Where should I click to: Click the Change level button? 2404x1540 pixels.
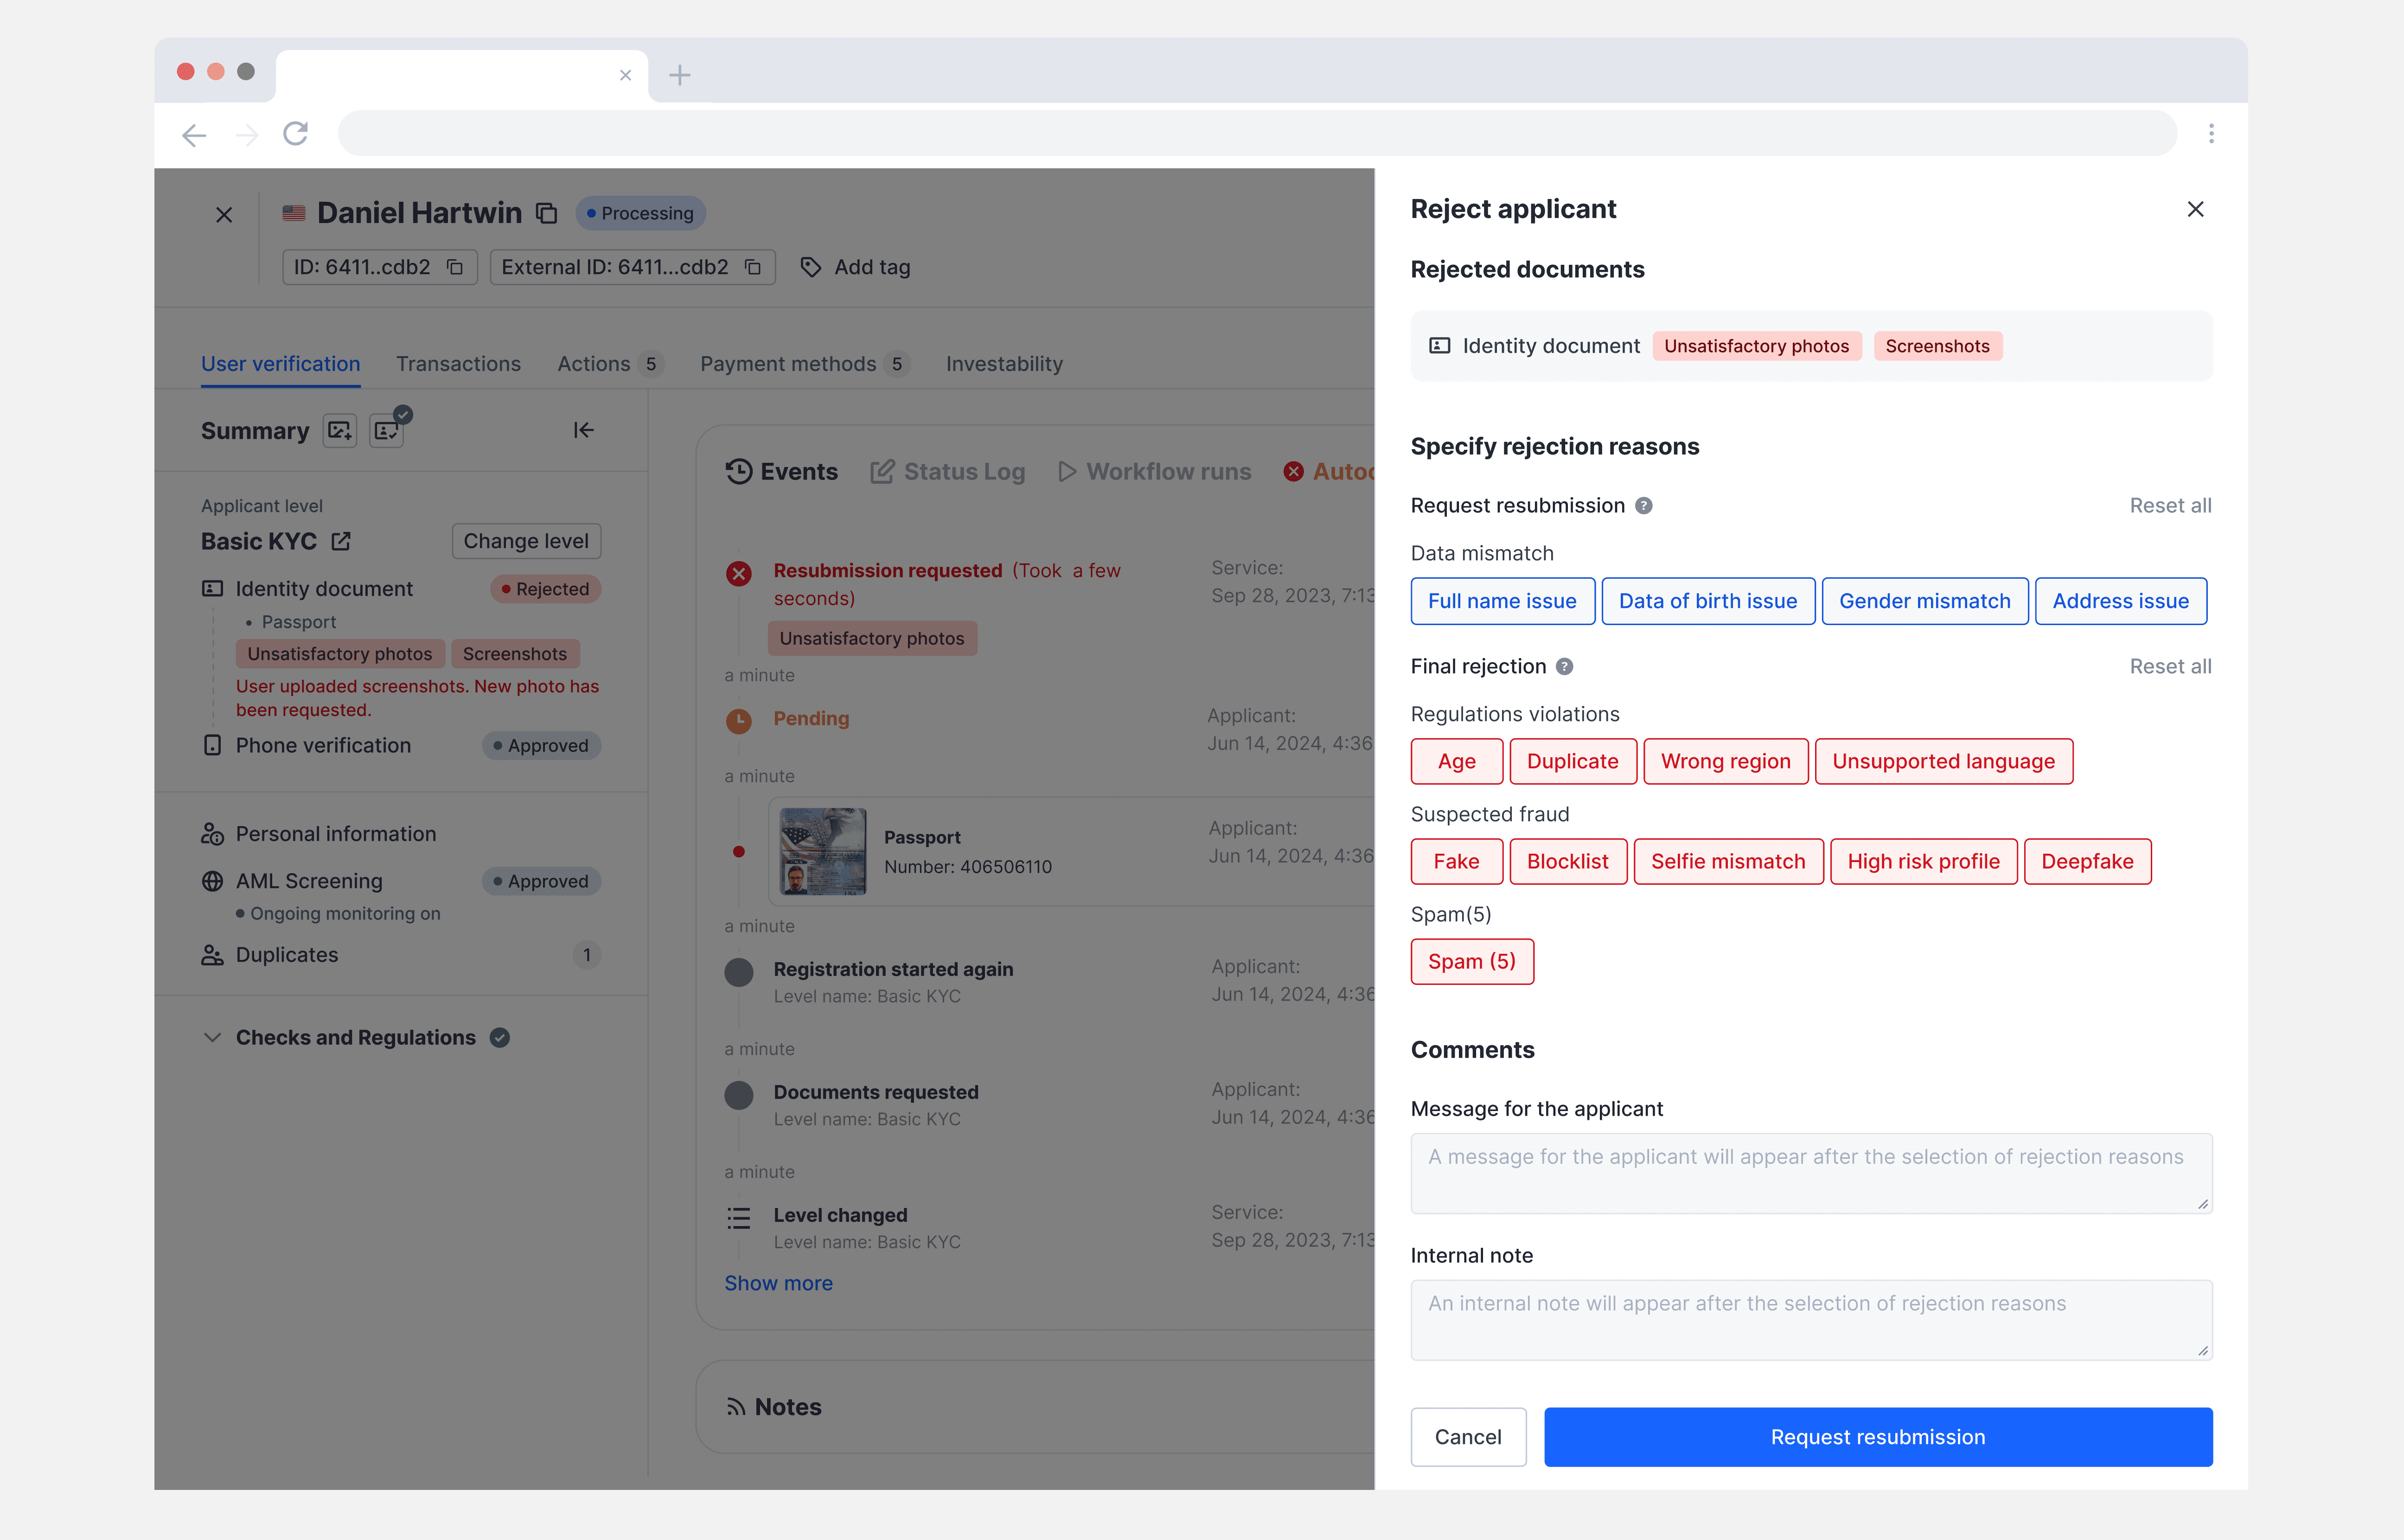[x=526, y=541]
